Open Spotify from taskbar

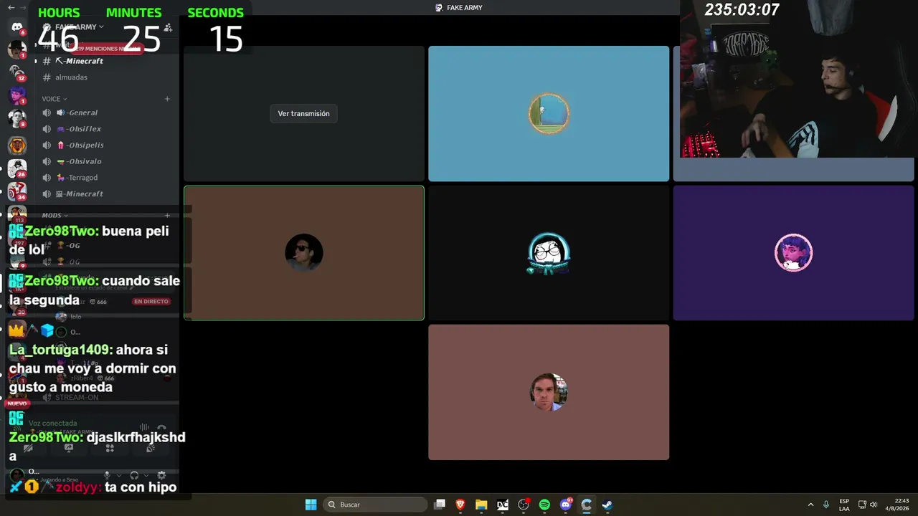click(x=544, y=505)
